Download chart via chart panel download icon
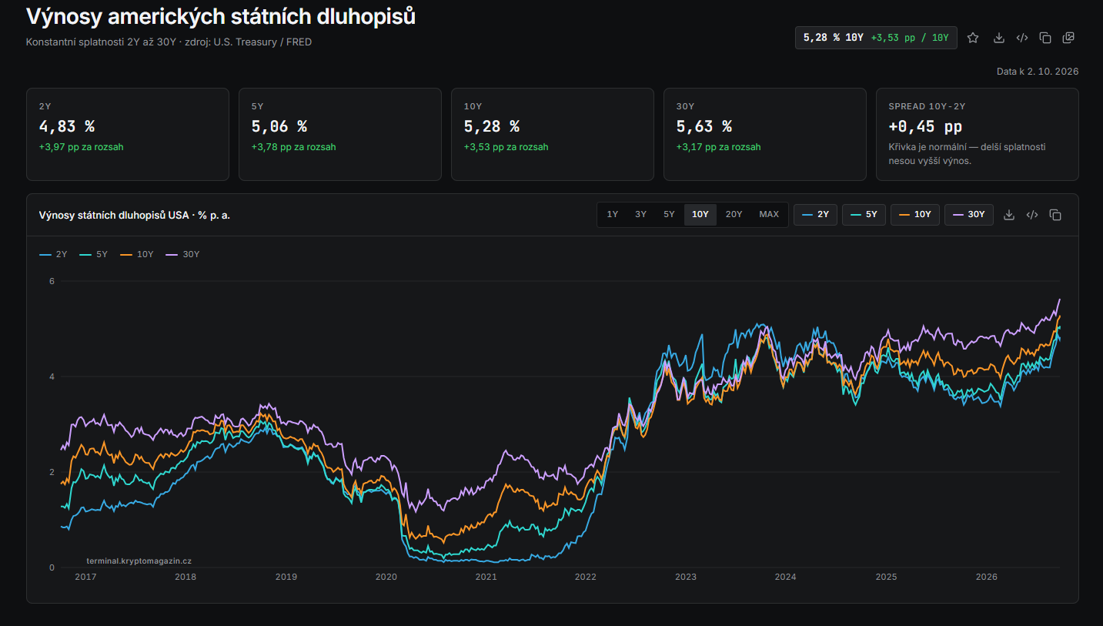The width and height of the screenshot is (1103, 626). pyautogui.click(x=1009, y=215)
